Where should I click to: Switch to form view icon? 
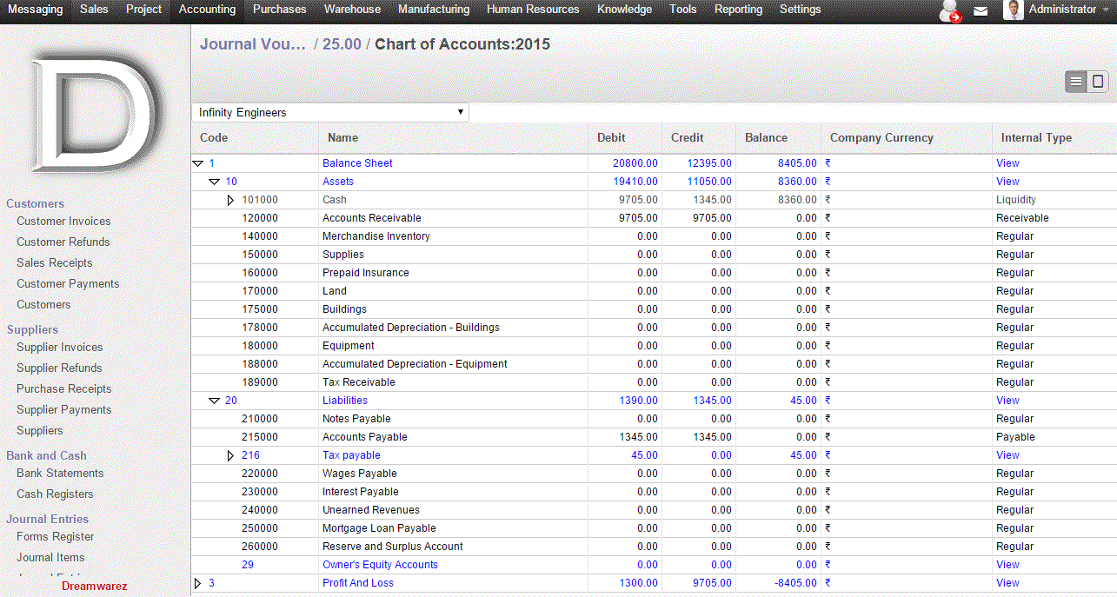pyautogui.click(x=1098, y=82)
